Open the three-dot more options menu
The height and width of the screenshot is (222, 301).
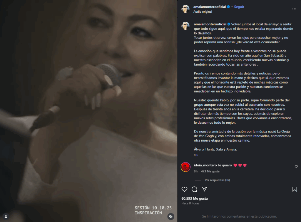pyautogui.click(x=294, y=9)
